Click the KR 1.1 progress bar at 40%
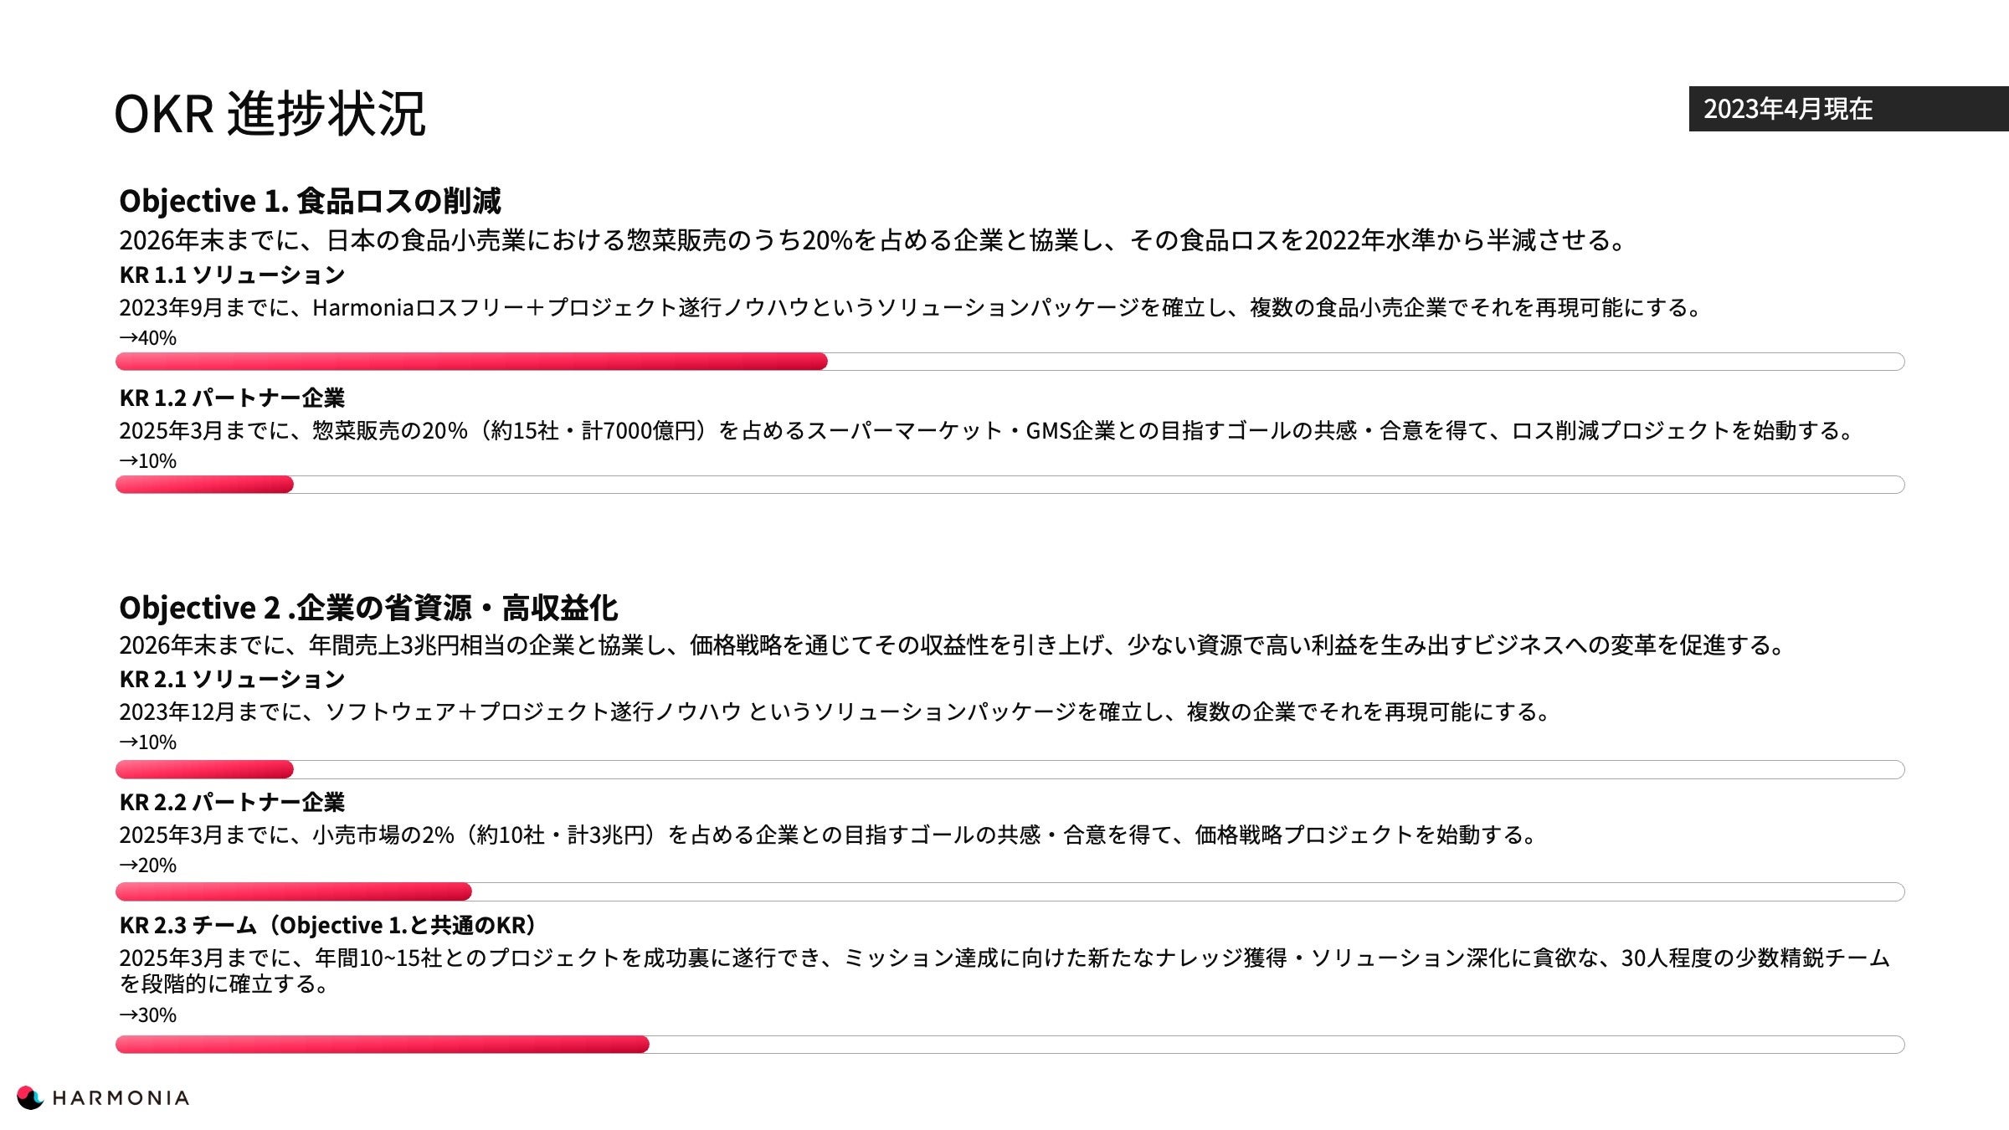 1010,362
